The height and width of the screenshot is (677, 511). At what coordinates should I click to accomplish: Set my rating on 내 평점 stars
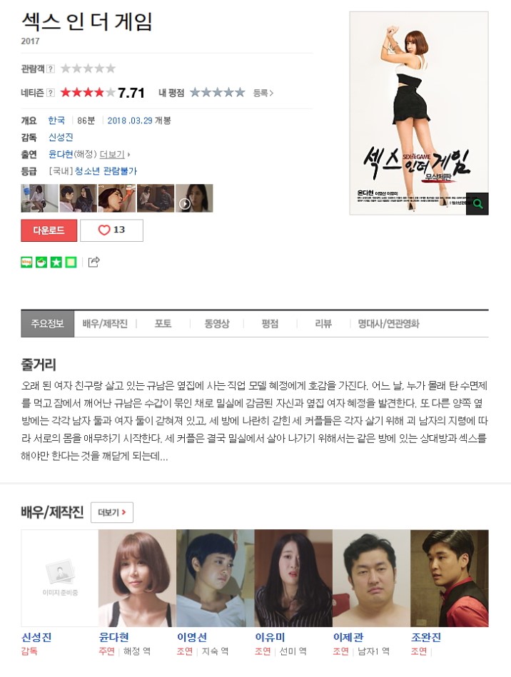tap(217, 93)
